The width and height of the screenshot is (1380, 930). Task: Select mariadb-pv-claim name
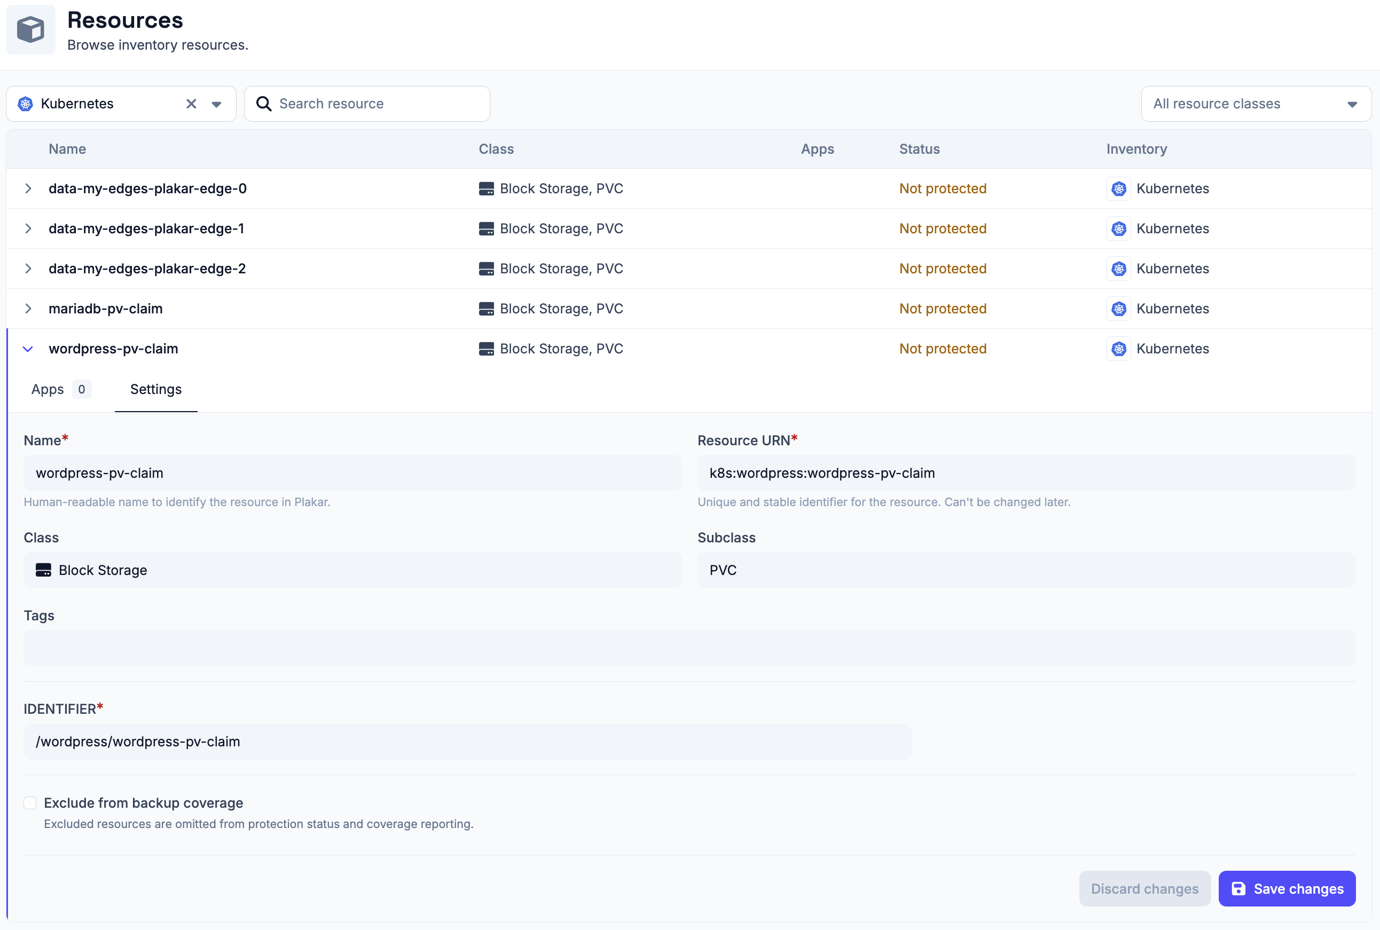[106, 309]
